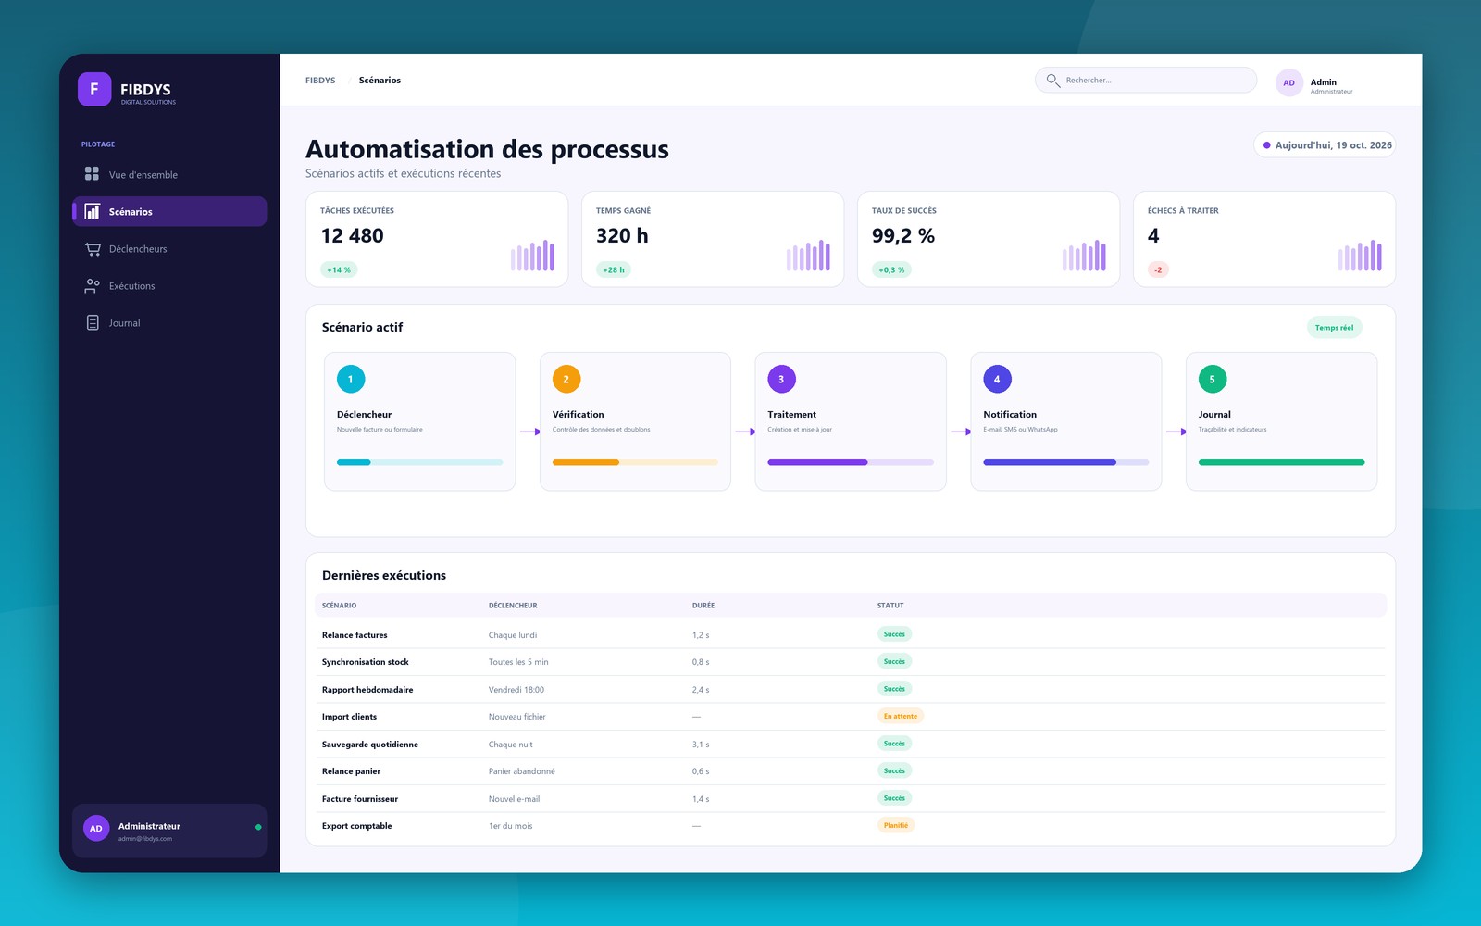Click Scénarios breadcrumb
The width and height of the screenshot is (1481, 926).
click(380, 81)
